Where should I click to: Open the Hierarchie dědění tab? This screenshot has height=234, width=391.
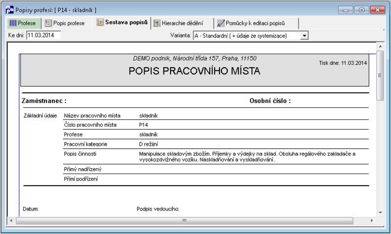(x=182, y=23)
